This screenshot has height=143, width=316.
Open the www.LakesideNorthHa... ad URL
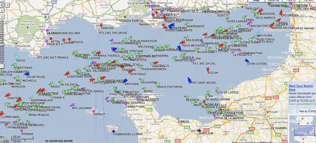tap(302, 104)
